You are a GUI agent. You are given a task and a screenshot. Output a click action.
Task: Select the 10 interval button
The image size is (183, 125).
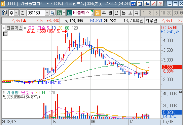[163, 13]
